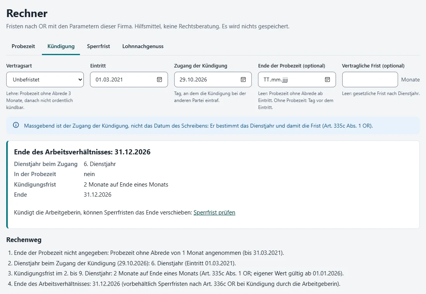Click the 'Monate' unit label
This screenshot has width=426, height=294.
(410, 80)
